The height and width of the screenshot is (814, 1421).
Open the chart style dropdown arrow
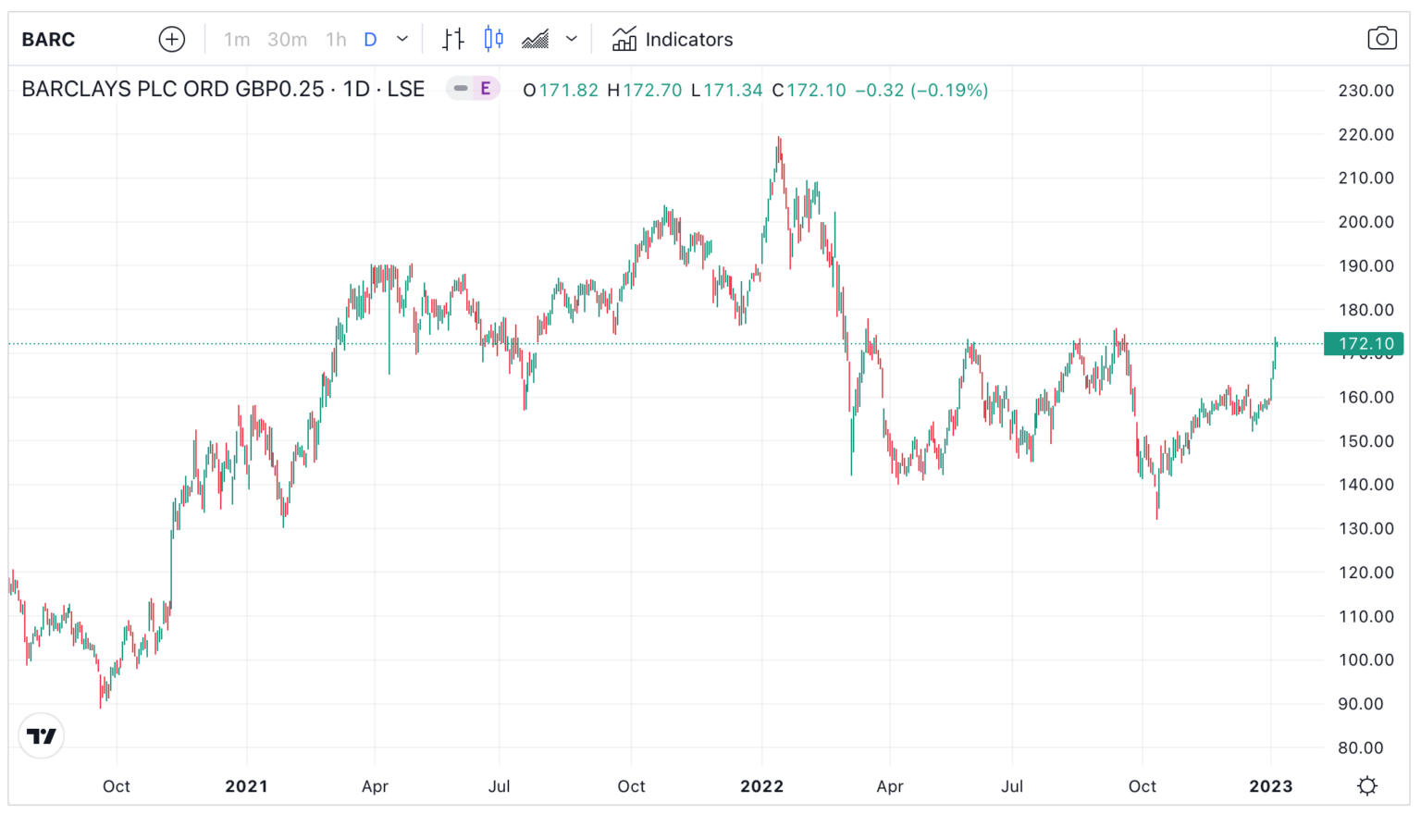point(572,40)
